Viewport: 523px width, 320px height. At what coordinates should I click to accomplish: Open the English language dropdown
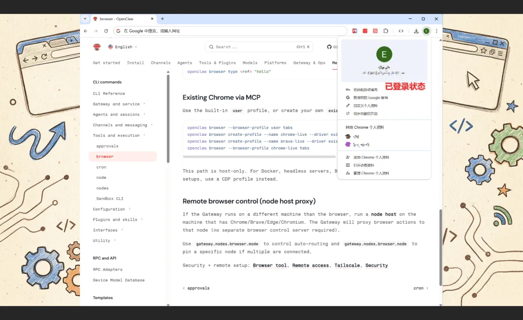click(123, 47)
